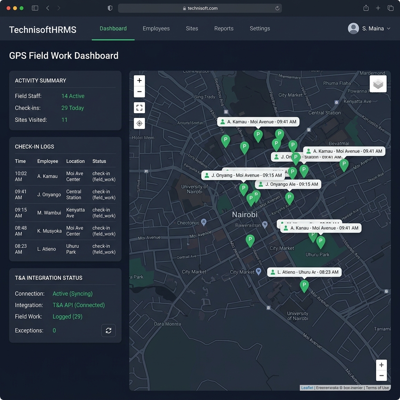Select the J. Onyamg - Moi Avenue - 09:15 AM label
Image resolution: width=400 pixels, height=400 pixels.
click(243, 175)
